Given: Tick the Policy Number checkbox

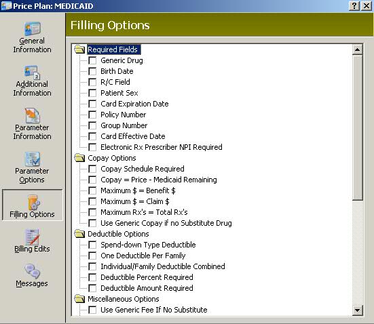Looking at the screenshot, I should [x=92, y=115].
